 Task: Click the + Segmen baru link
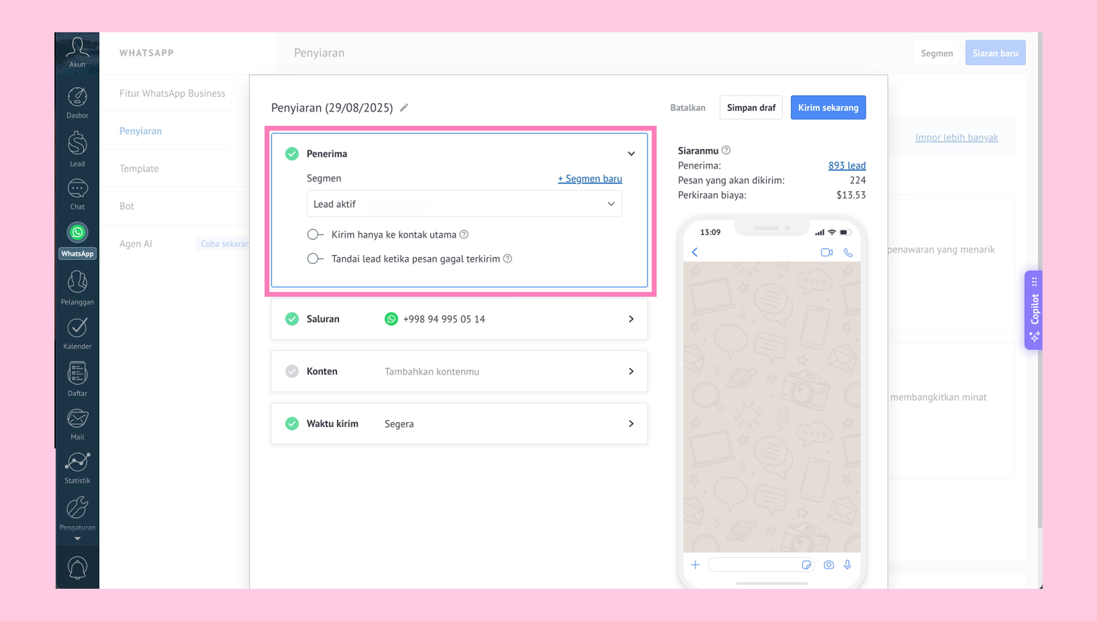pyautogui.click(x=590, y=178)
